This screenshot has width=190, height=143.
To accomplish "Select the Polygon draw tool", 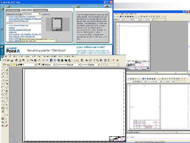I will 3,84.
